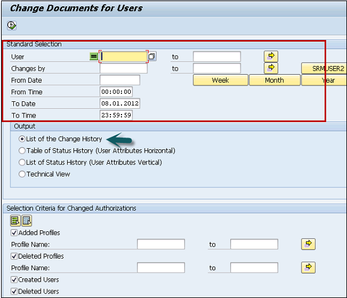Open multiple selection for Added Profiles profile name
347x298 pixels.
[x=308, y=244]
